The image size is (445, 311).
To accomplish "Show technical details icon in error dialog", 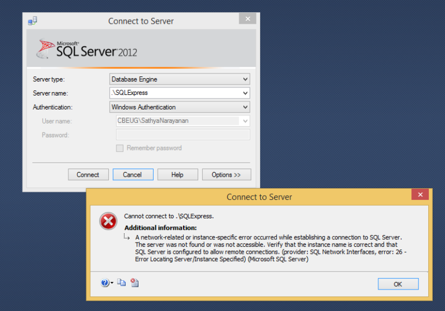I will [134, 283].
